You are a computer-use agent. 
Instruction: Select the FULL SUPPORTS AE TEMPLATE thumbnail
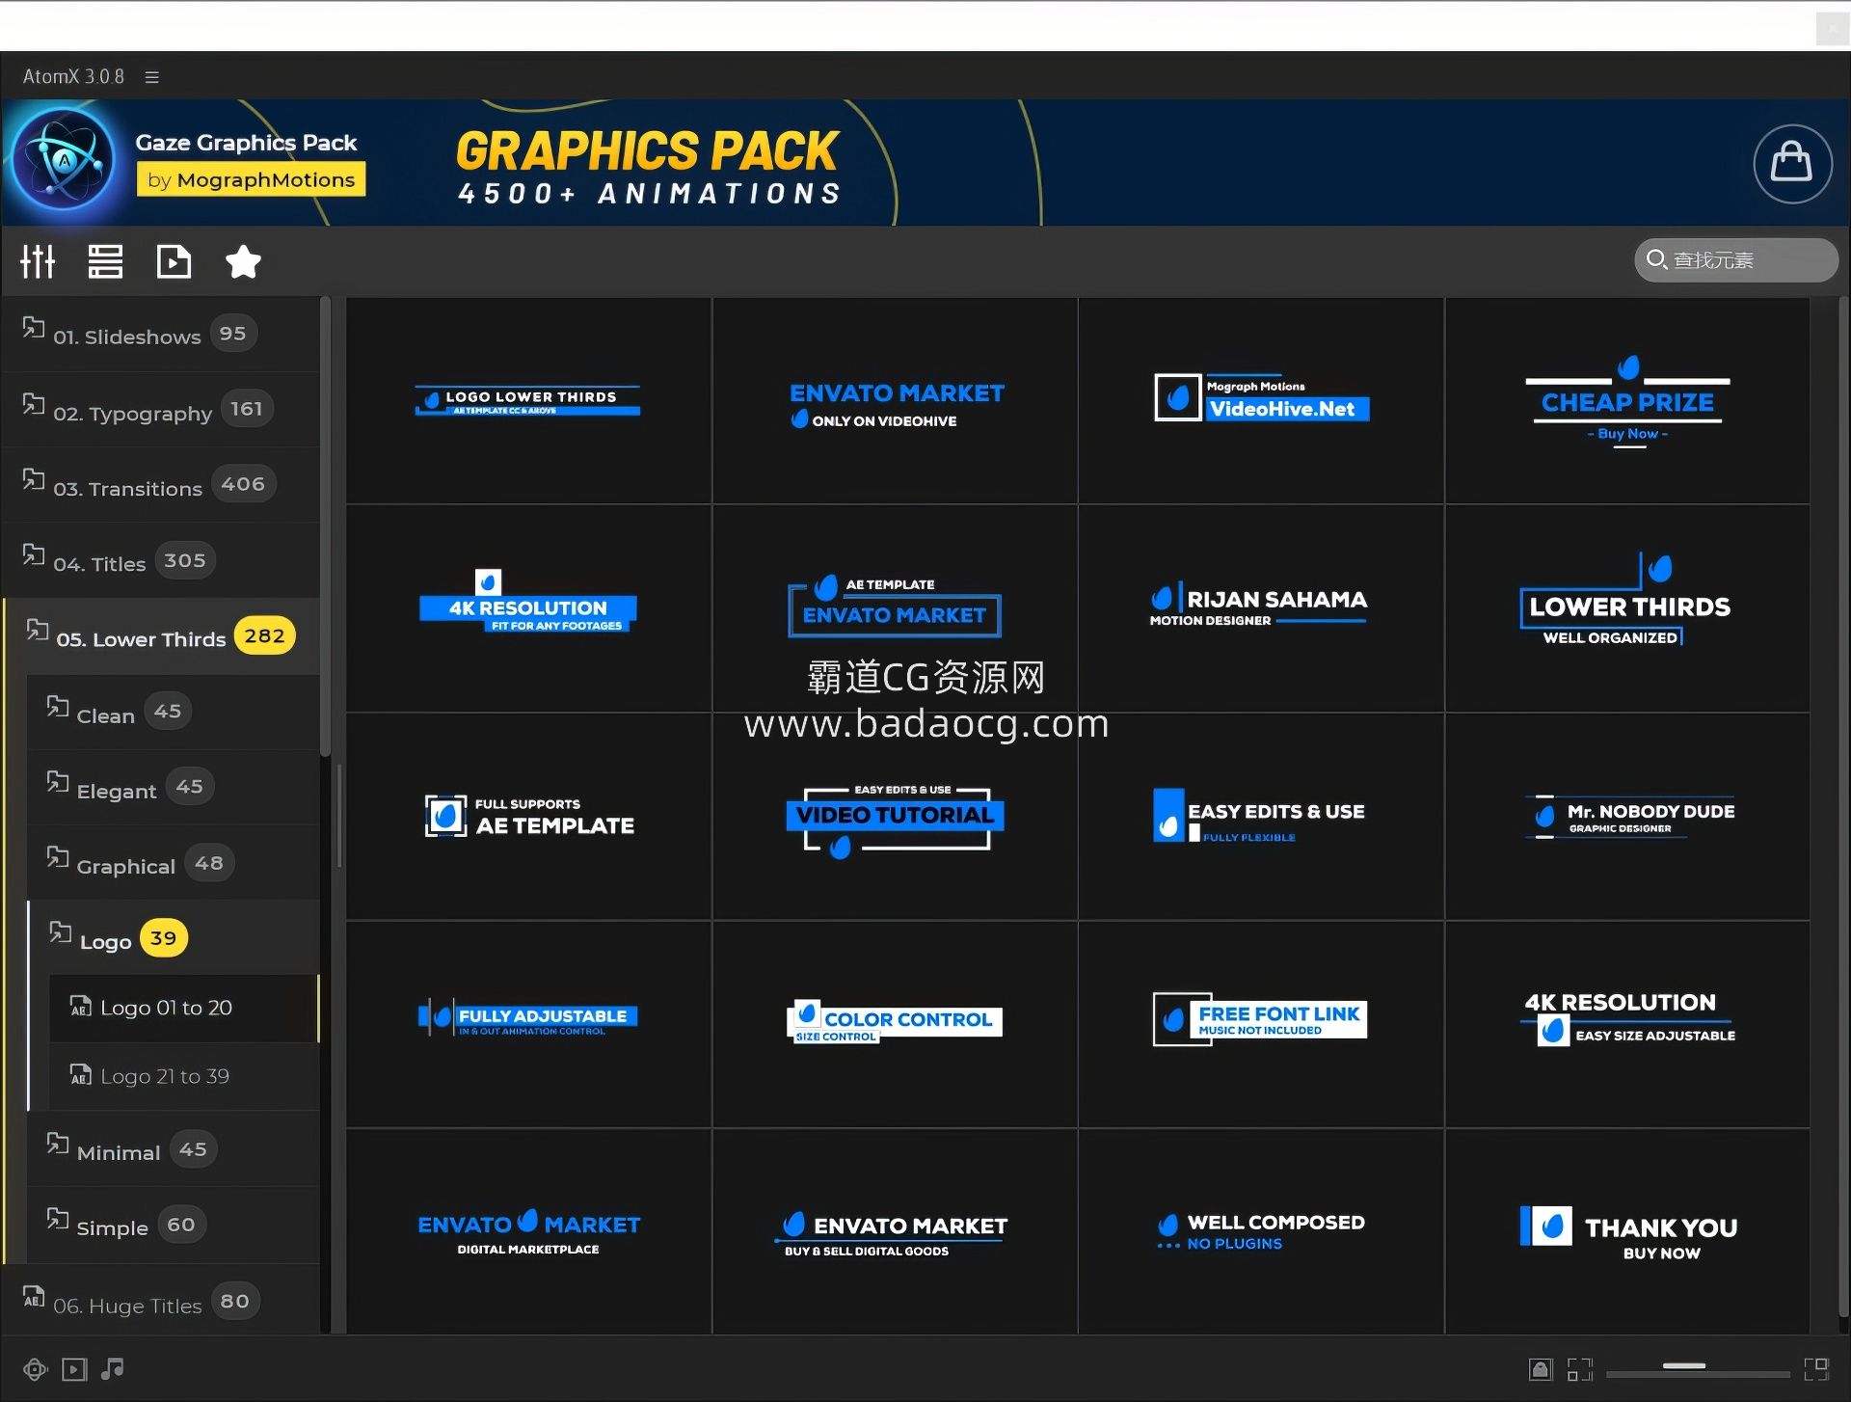coord(528,817)
